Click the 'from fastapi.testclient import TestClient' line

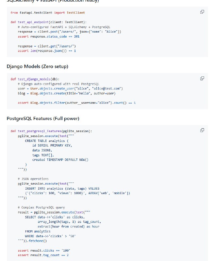pyautogui.click(x=48, y=13)
